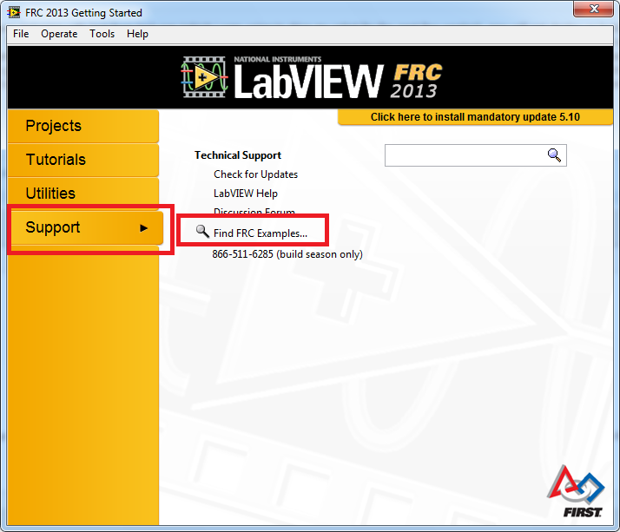Click install mandatory update 5.10 banner
This screenshot has height=532, width=620.
(x=475, y=117)
